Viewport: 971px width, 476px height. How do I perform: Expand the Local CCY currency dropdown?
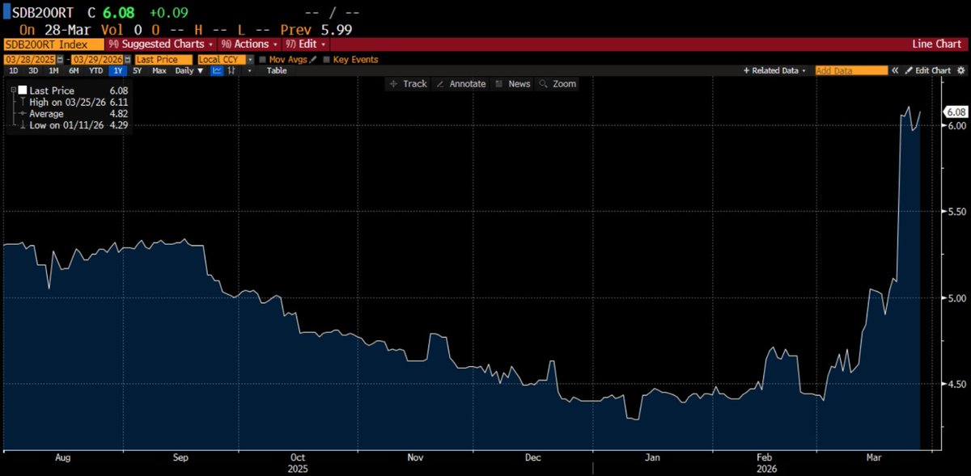pos(250,60)
